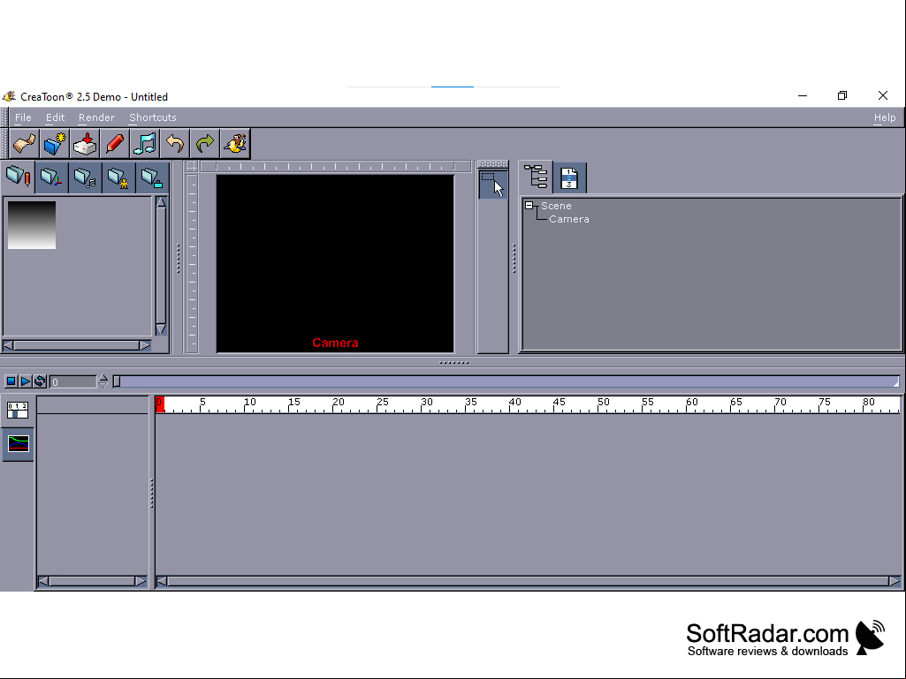Click the track list scroll right arrow
The width and height of the screenshot is (906, 679).
(141, 581)
